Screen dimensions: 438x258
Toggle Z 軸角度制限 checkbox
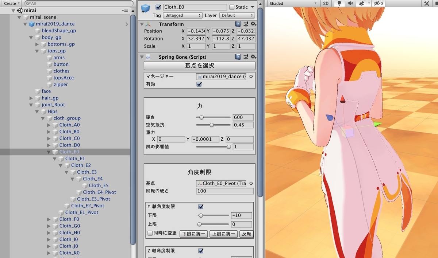201,251
